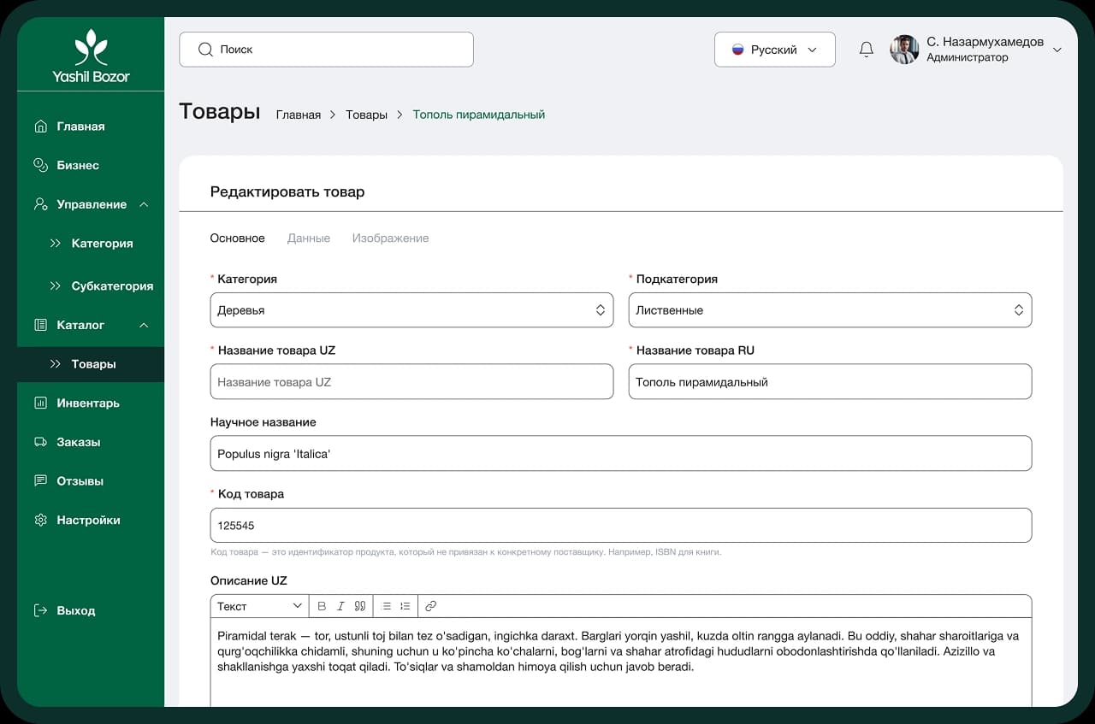Open Инвентарь in the sidebar
The height and width of the screenshot is (724, 1095).
pos(88,403)
